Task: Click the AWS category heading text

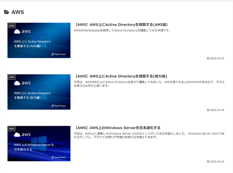Action: 17,12
